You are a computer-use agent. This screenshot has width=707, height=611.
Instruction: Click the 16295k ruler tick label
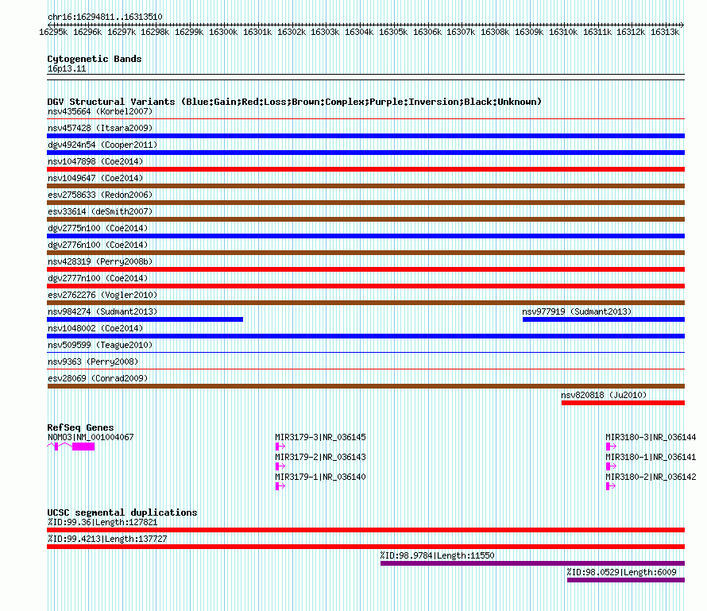(53, 32)
